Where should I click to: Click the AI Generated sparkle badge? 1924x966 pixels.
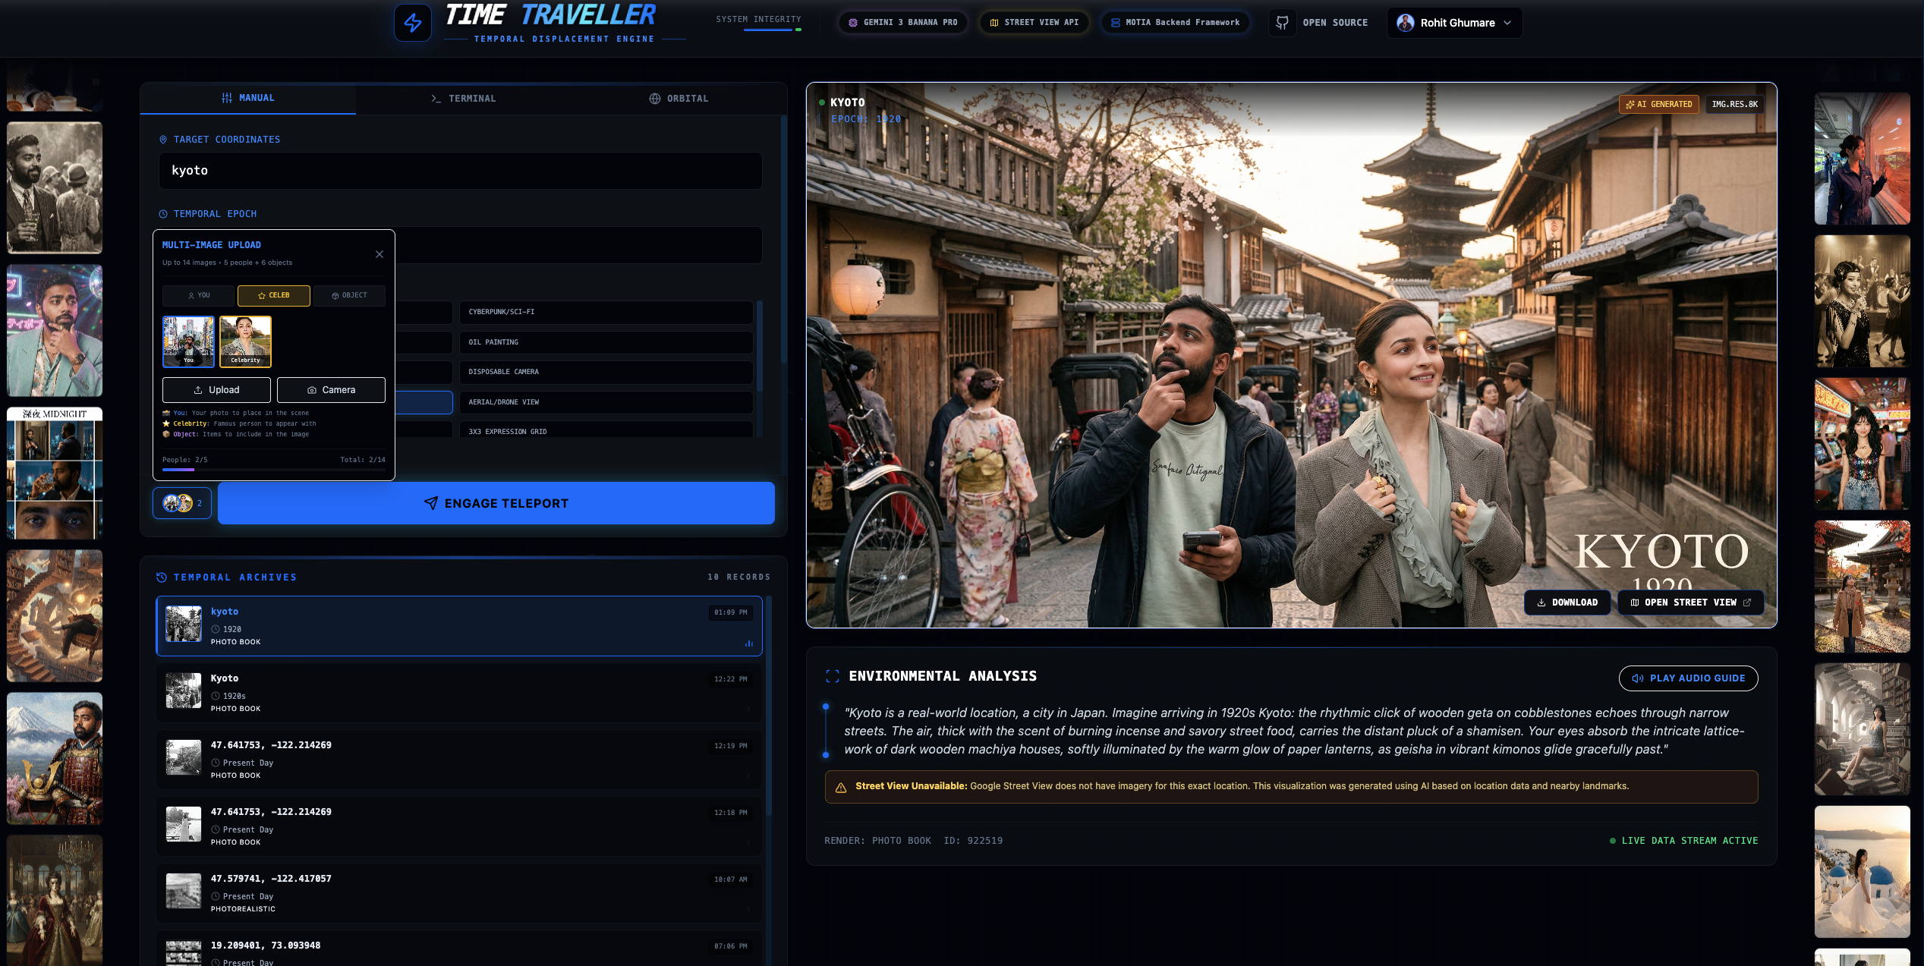click(1659, 104)
